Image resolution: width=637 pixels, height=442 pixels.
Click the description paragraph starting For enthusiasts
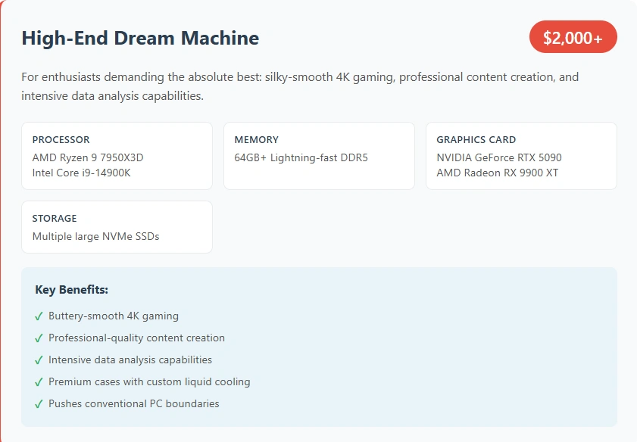(x=300, y=86)
